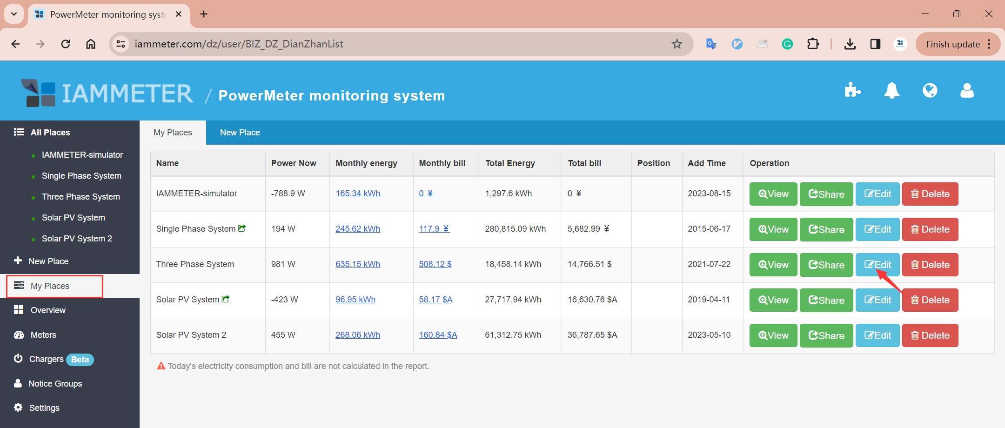This screenshot has width=1005, height=428.
Task: Collapse the All Places sidebar list
Action: 50,133
